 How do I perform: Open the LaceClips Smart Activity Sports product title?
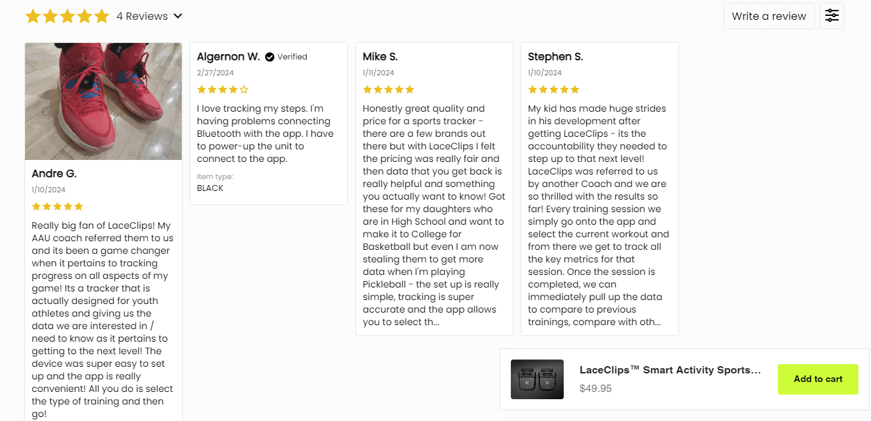670,370
